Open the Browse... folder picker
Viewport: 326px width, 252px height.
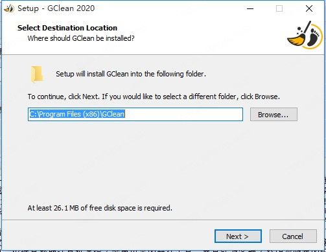(x=274, y=115)
